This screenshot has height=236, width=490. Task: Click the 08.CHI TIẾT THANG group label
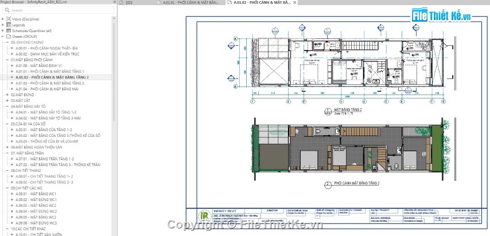26,171
